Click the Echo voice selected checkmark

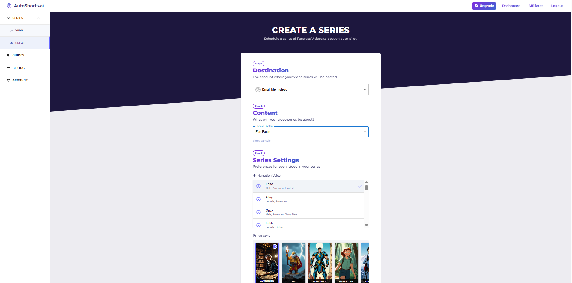(x=360, y=186)
